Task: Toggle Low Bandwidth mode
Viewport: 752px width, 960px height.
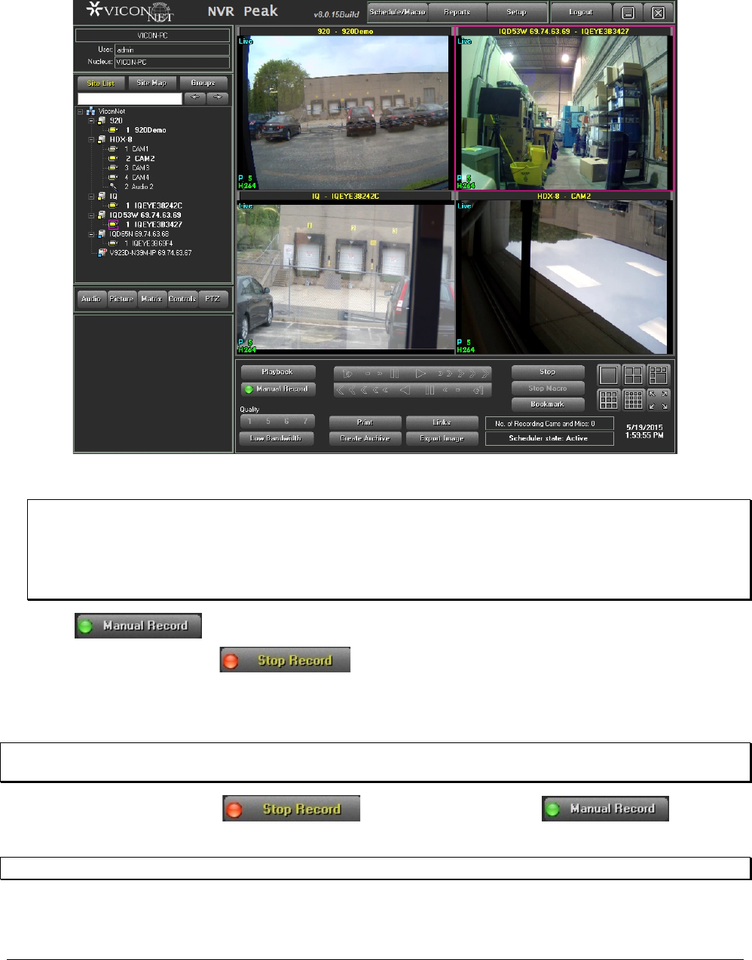Action: (x=276, y=438)
